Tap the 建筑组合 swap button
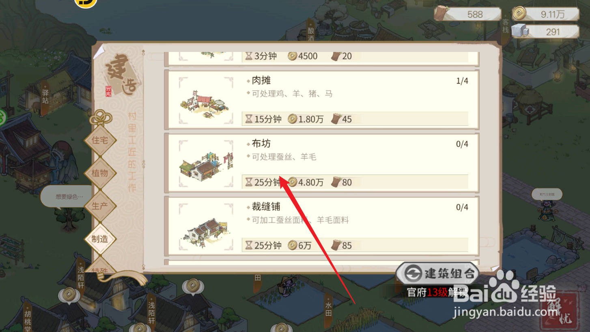This screenshot has width=590, height=332. (437, 273)
